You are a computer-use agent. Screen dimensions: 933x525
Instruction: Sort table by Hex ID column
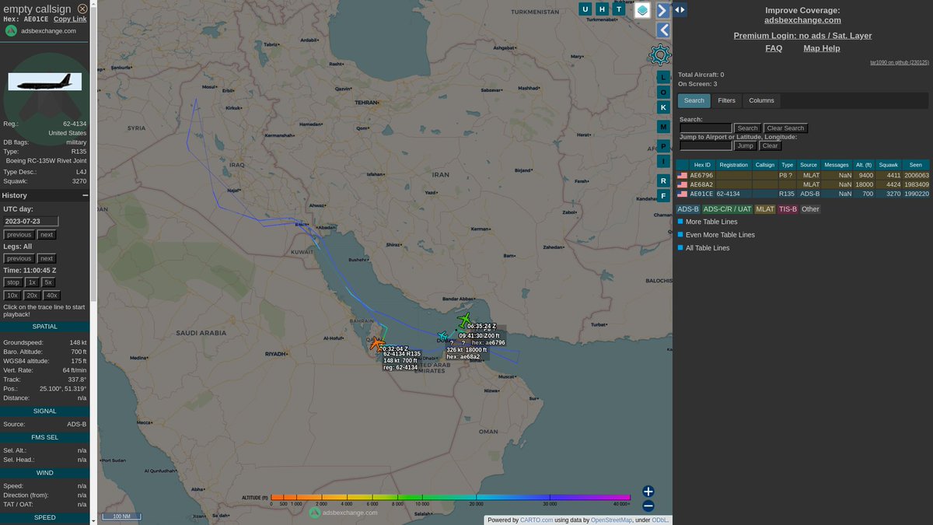[x=702, y=165]
